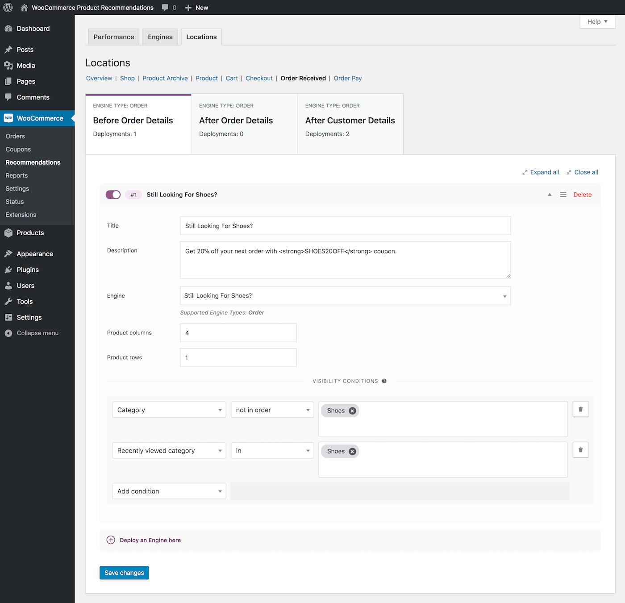The height and width of the screenshot is (603, 625).
Task: Open the 'not in order' operator dropdown
Action: click(x=272, y=410)
